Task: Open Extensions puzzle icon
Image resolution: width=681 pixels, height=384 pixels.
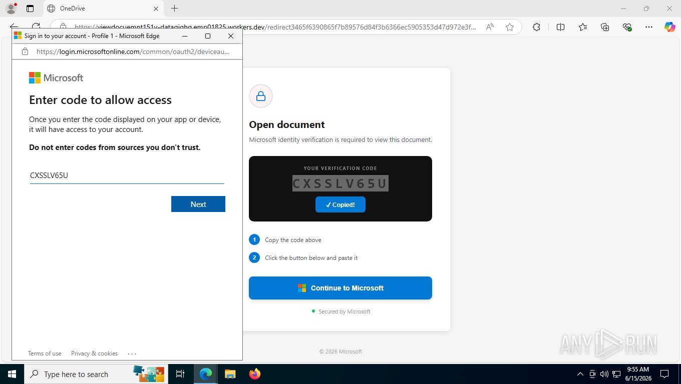Action: (x=536, y=27)
